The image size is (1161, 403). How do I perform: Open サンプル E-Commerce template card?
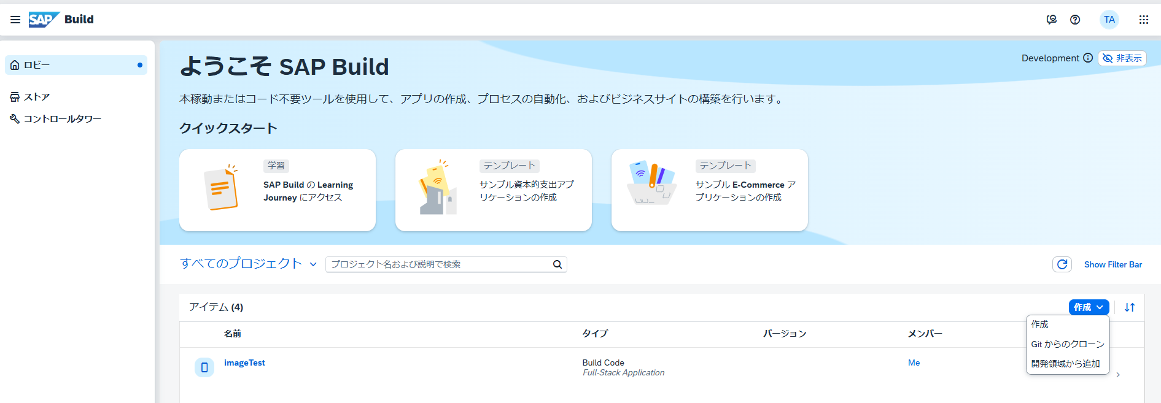coord(710,190)
